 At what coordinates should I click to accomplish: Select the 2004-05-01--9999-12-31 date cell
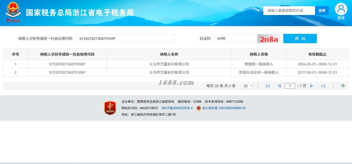click(317, 64)
